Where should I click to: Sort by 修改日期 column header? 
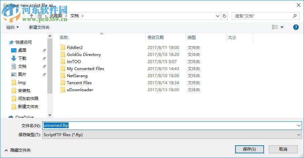[x=156, y=37]
